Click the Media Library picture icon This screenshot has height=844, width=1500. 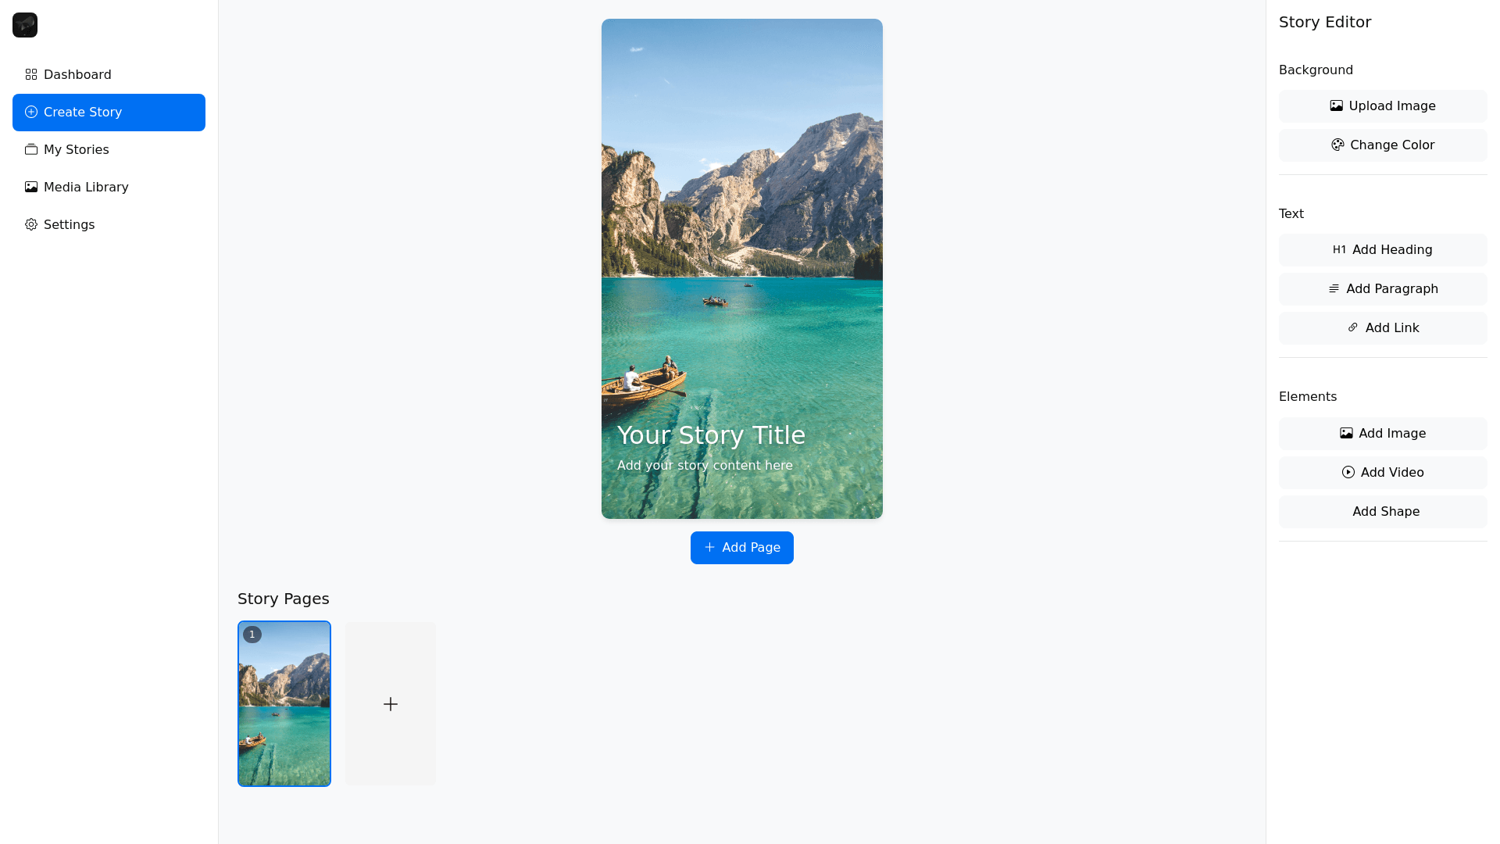pyautogui.click(x=31, y=188)
